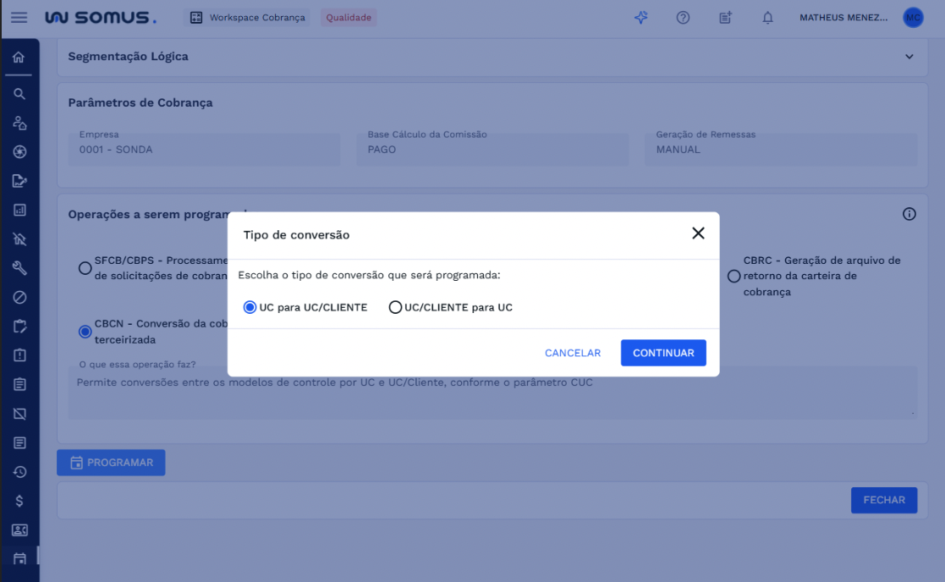Screen dimensions: 945x582
Task: Open the hamburger main menu
Action: click(x=19, y=18)
